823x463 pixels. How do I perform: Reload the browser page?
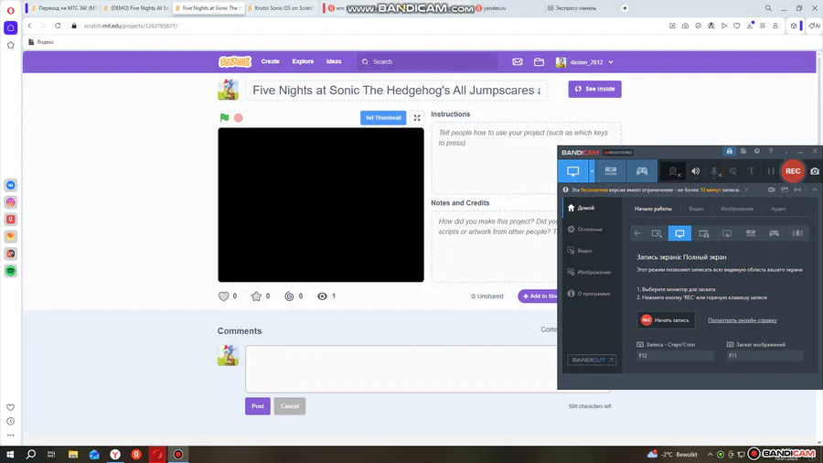click(58, 26)
